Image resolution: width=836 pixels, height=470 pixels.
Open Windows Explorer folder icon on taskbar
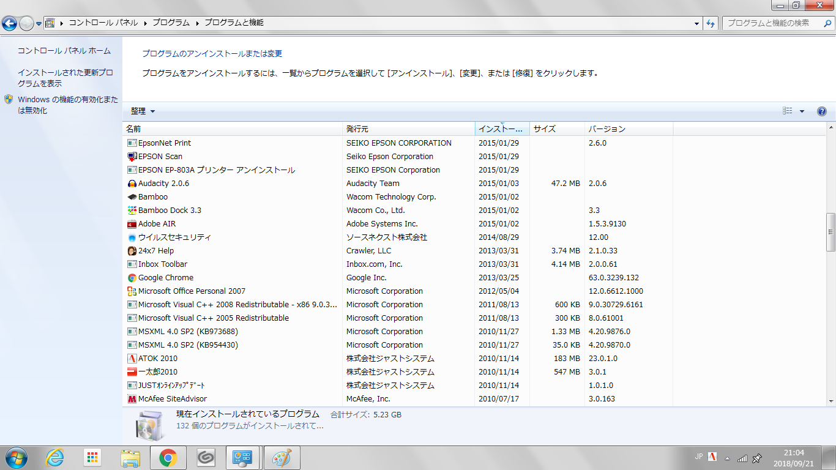[x=130, y=457]
